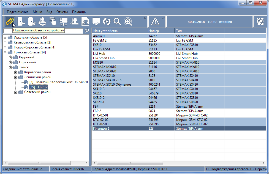This screenshot has width=269, height=174.
Task: Click the date and time display 30.10.2018
Action: point(210,22)
